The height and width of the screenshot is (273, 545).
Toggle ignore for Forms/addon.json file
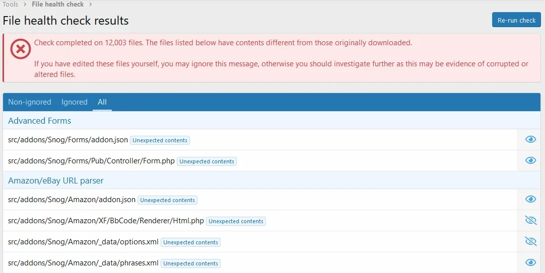point(530,139)
